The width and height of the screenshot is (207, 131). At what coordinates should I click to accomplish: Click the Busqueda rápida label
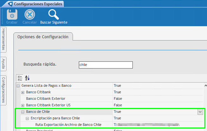tap(40, 64)
